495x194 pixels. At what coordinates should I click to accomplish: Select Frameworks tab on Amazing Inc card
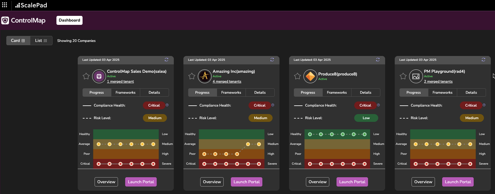[231, 93]
